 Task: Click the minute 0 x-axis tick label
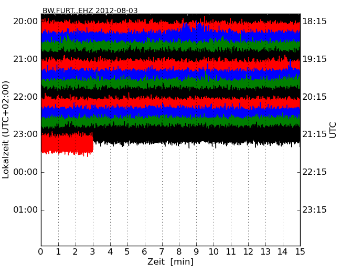41,252
